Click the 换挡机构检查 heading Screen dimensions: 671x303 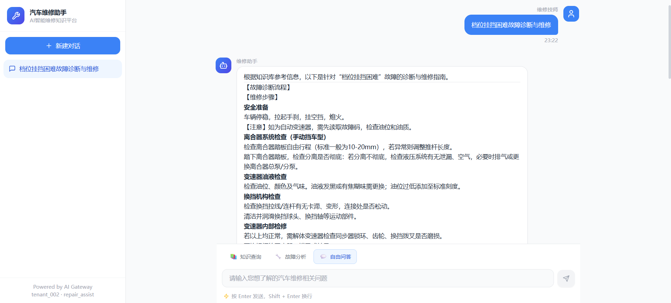(262, 197)
